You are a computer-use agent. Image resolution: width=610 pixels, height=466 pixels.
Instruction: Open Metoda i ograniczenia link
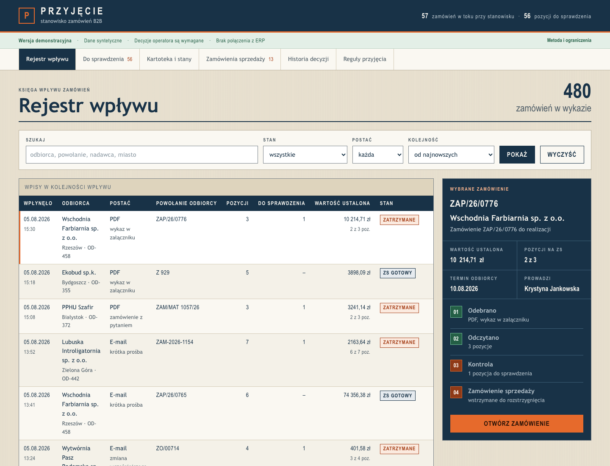pos(569,40)
